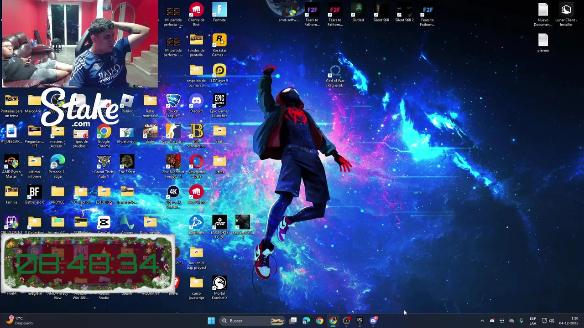Open the Portadas para un tema folder
This screenshot has width=584, height=328.
tap(11, 105)
